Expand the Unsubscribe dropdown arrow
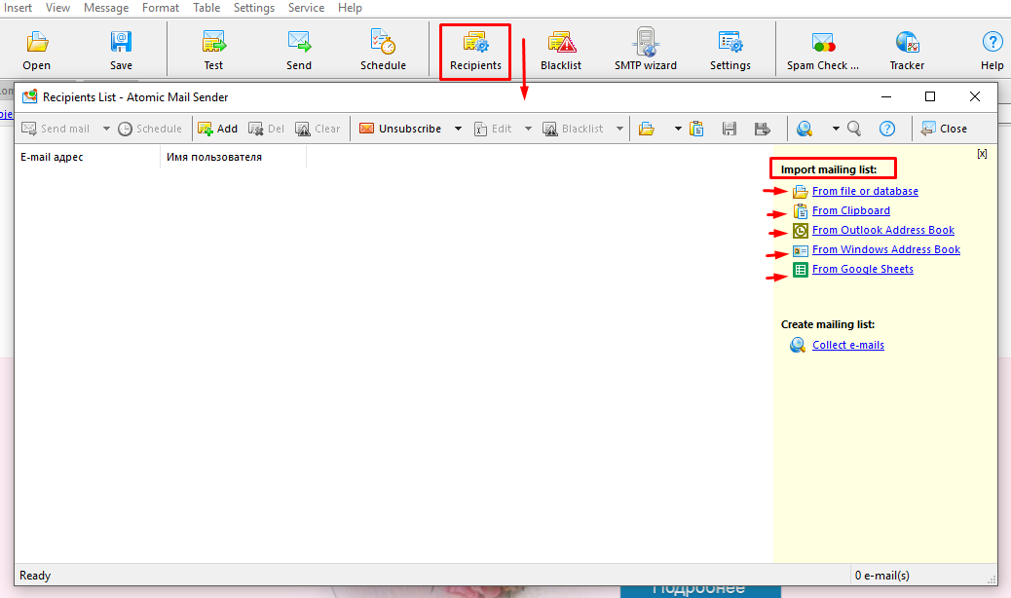 [x=458, y=129]
